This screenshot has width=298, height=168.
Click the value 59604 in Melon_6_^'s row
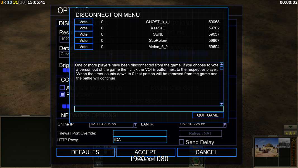point(214,47)
